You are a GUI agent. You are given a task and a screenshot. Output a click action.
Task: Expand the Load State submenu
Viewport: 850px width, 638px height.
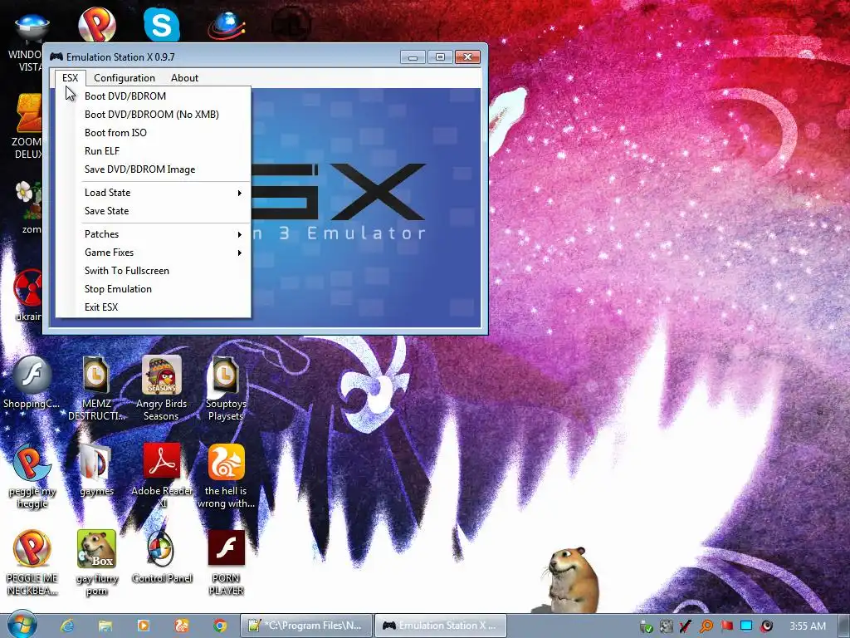tap(153, 193)
